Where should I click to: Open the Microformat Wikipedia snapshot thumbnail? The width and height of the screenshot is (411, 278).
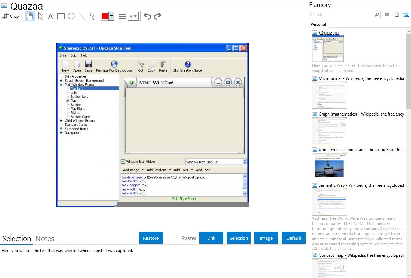(x=329, y=95)
